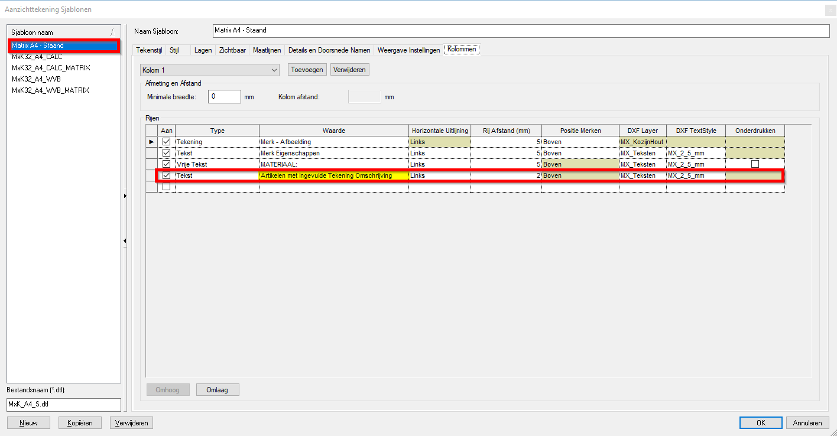Screen dimensions: 837x436
Task: Click the upper splitter collapse arrow
Action: click(x=125, y=195)
